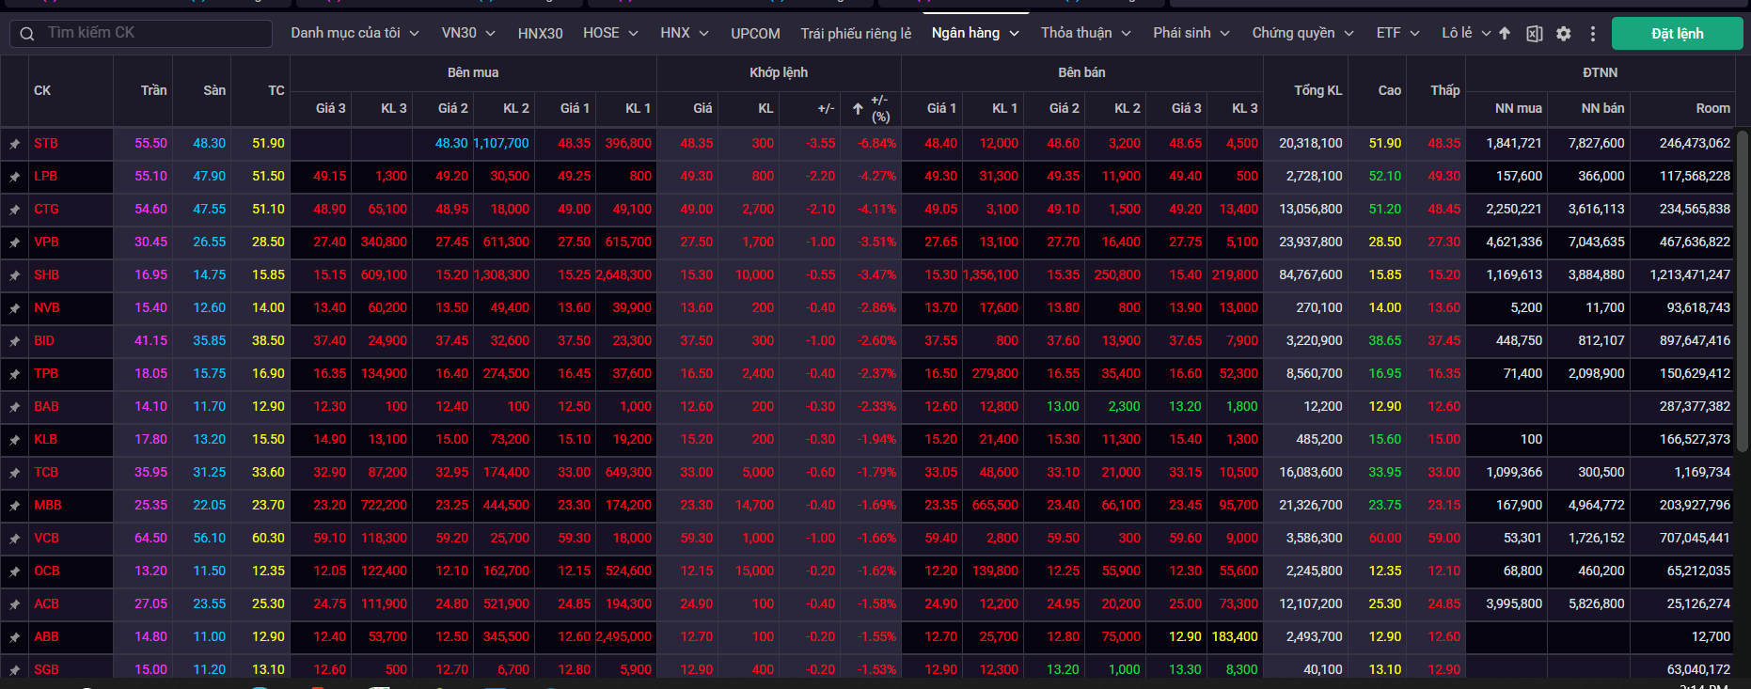This screenshot has width=1751, height=689.
Task: Toggle pin for TCB row
Action: [x=15, y=473]
